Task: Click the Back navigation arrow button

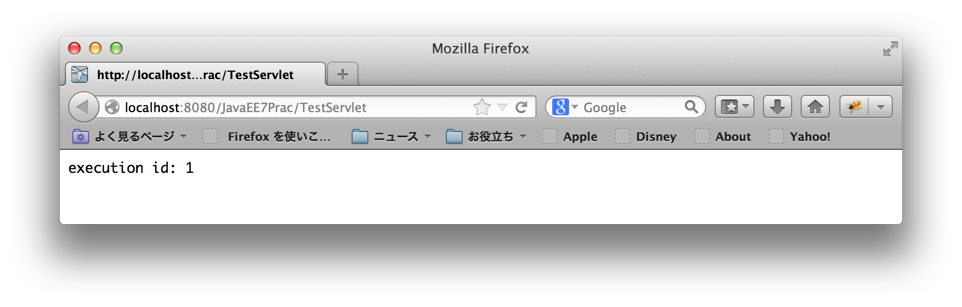Action: (x=83, y=107)
